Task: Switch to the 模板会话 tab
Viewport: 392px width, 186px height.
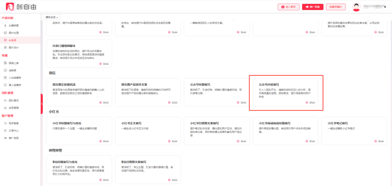Action: (x=51, y=17)
